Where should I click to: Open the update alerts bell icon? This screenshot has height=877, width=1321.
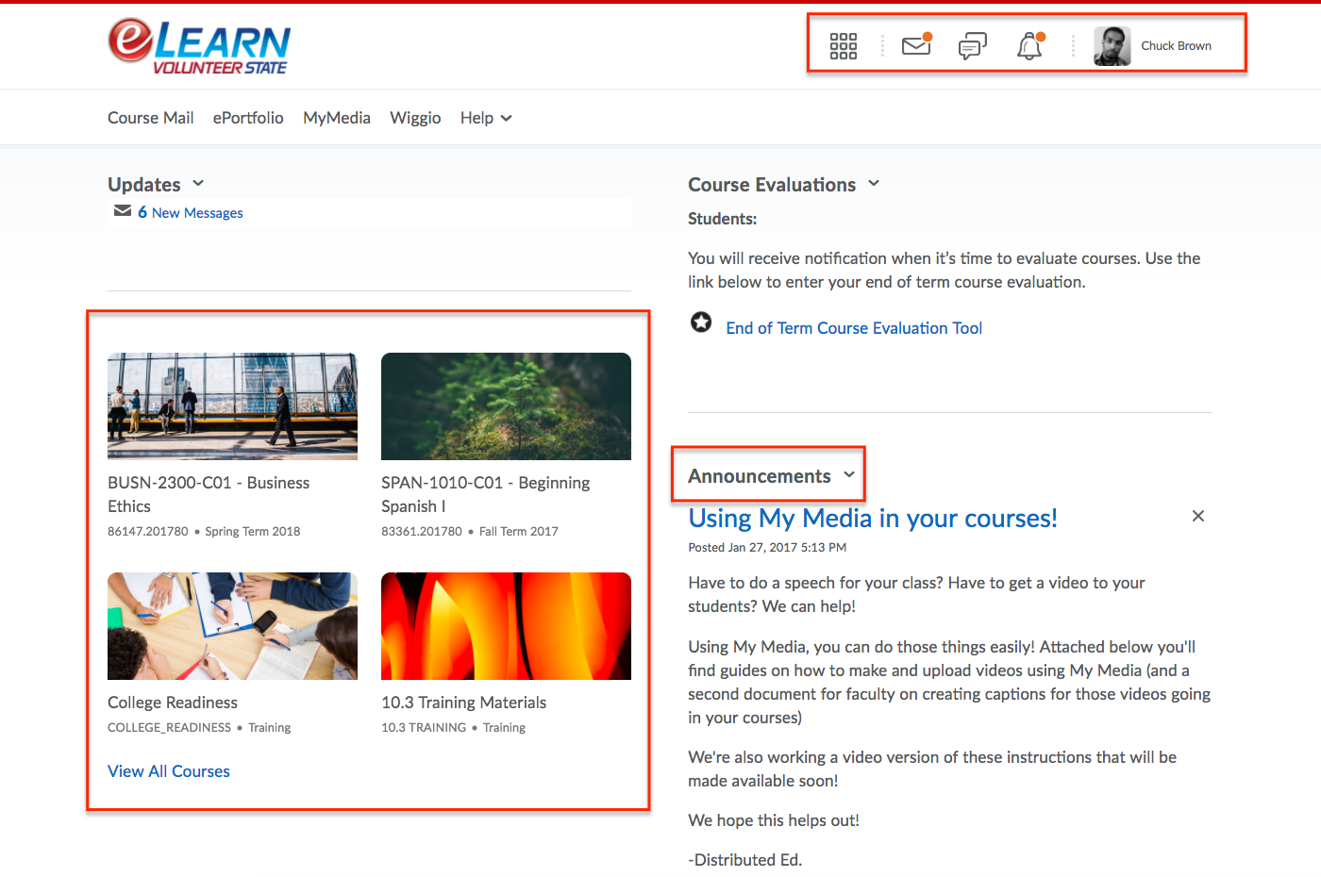point(1029,46)
